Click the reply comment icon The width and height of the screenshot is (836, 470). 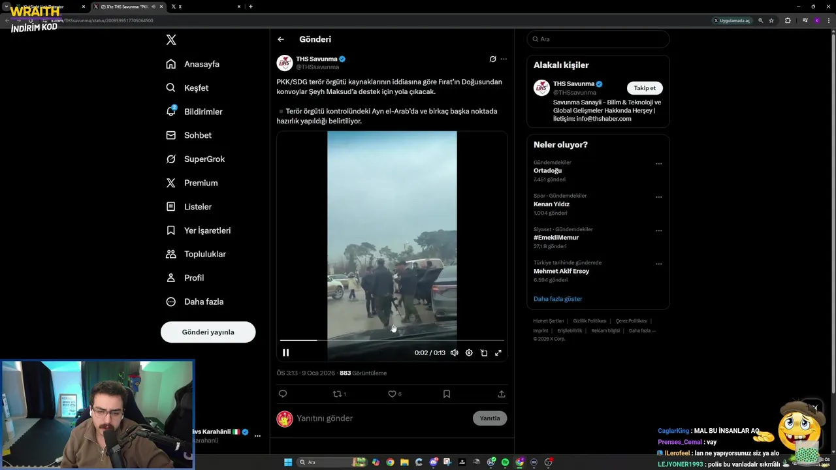click(283, 394)
